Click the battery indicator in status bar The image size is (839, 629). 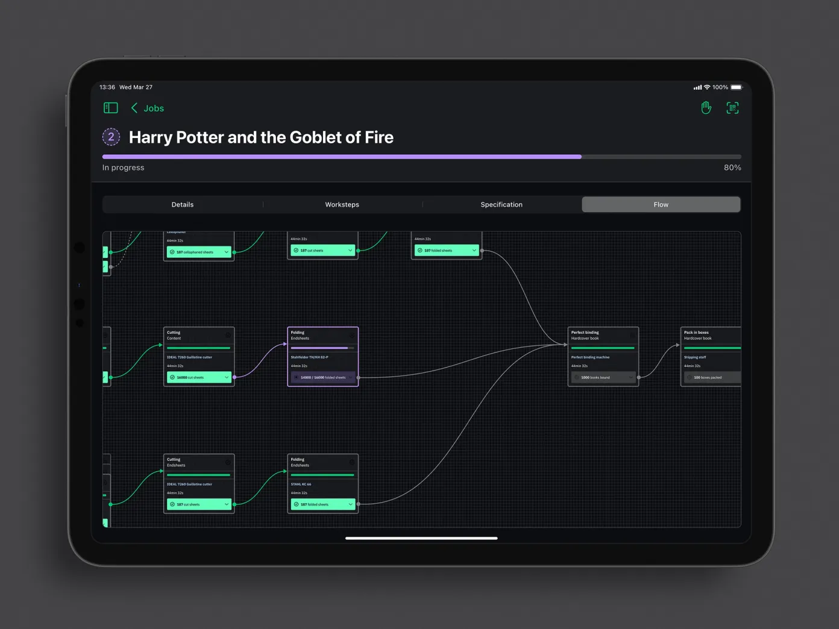(737, 87)
